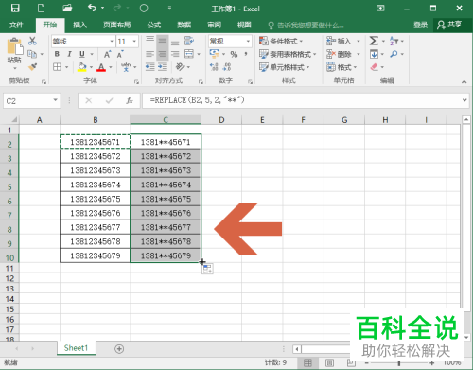This screenshot has height=370, width=473.
Task: Apply percent style format
Action: coord(234,54)
